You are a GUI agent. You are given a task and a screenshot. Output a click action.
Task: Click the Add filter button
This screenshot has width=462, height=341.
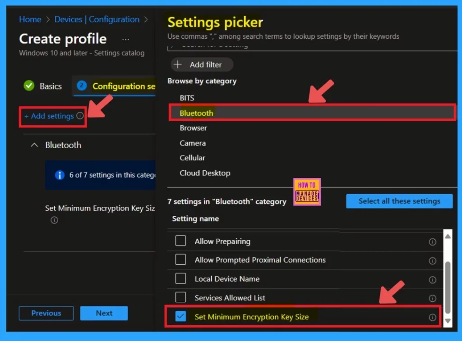click(202, 64)
